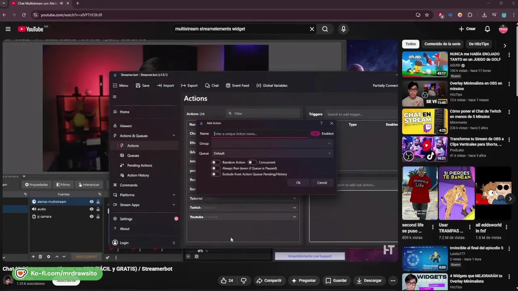
Task: Click Filtros button in OBS
Action: pos(63,185)
